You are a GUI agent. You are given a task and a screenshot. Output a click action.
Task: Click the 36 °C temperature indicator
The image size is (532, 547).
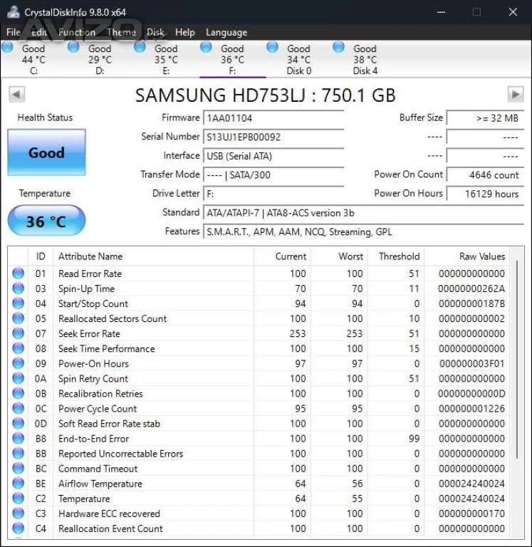pyautogui.click(x=46, y=221)
